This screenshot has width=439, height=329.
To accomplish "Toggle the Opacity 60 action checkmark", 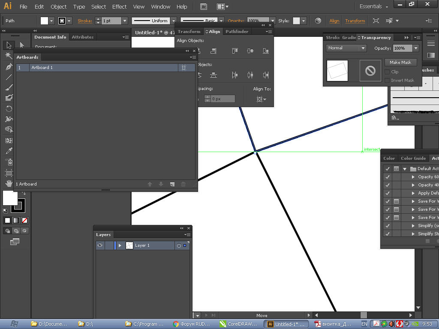I will pyautogui.click(x=388, y=177).
